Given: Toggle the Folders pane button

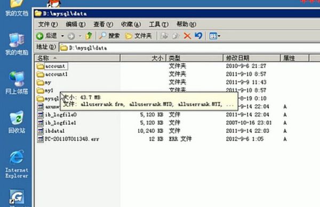Looking at the screenshot, I should [x=138, y=36].
